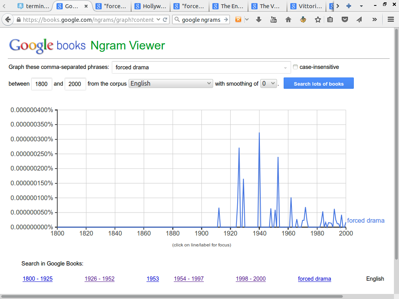Open the smoothing value dropdown
399x299 pixels.
point(268,83)
